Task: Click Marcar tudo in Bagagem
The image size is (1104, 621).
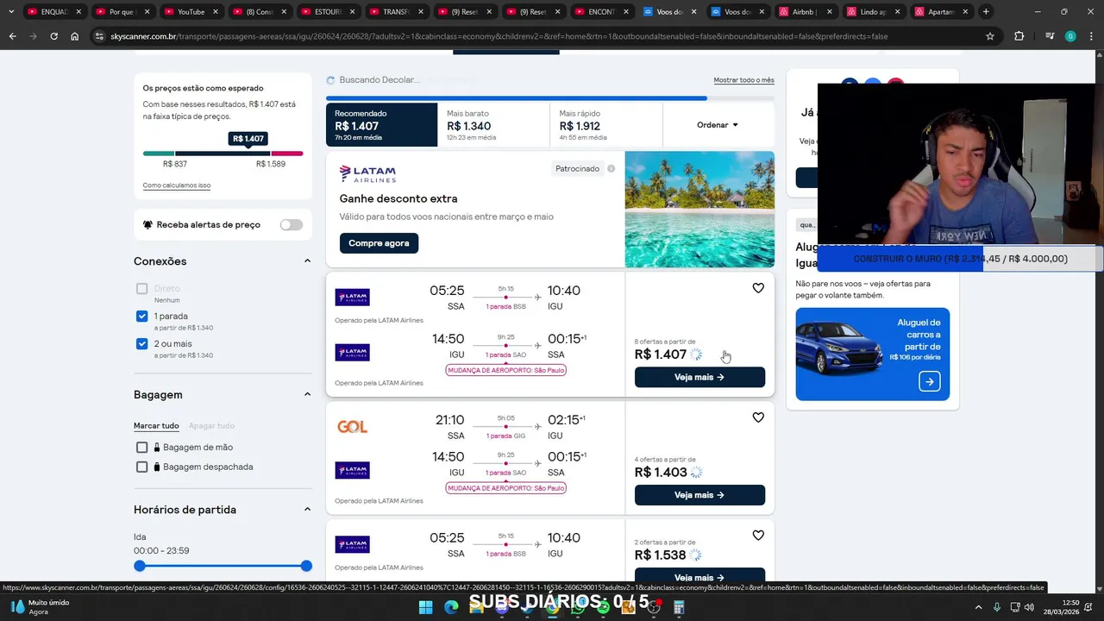Action: pyautogui.click(x=156, y=426)
